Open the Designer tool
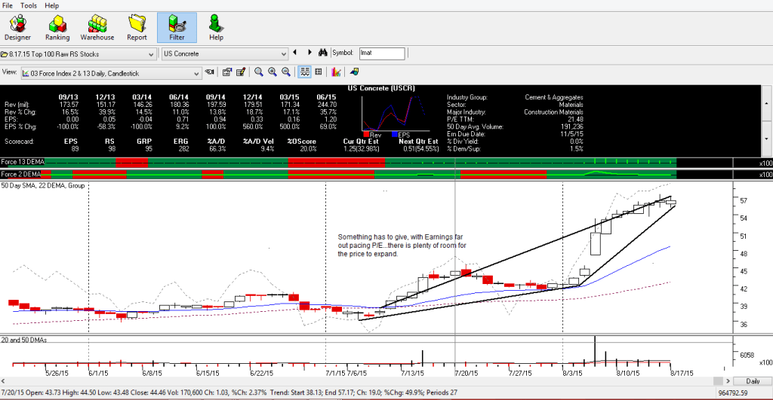Screen dimensions: 773x400 click(18, 28)
